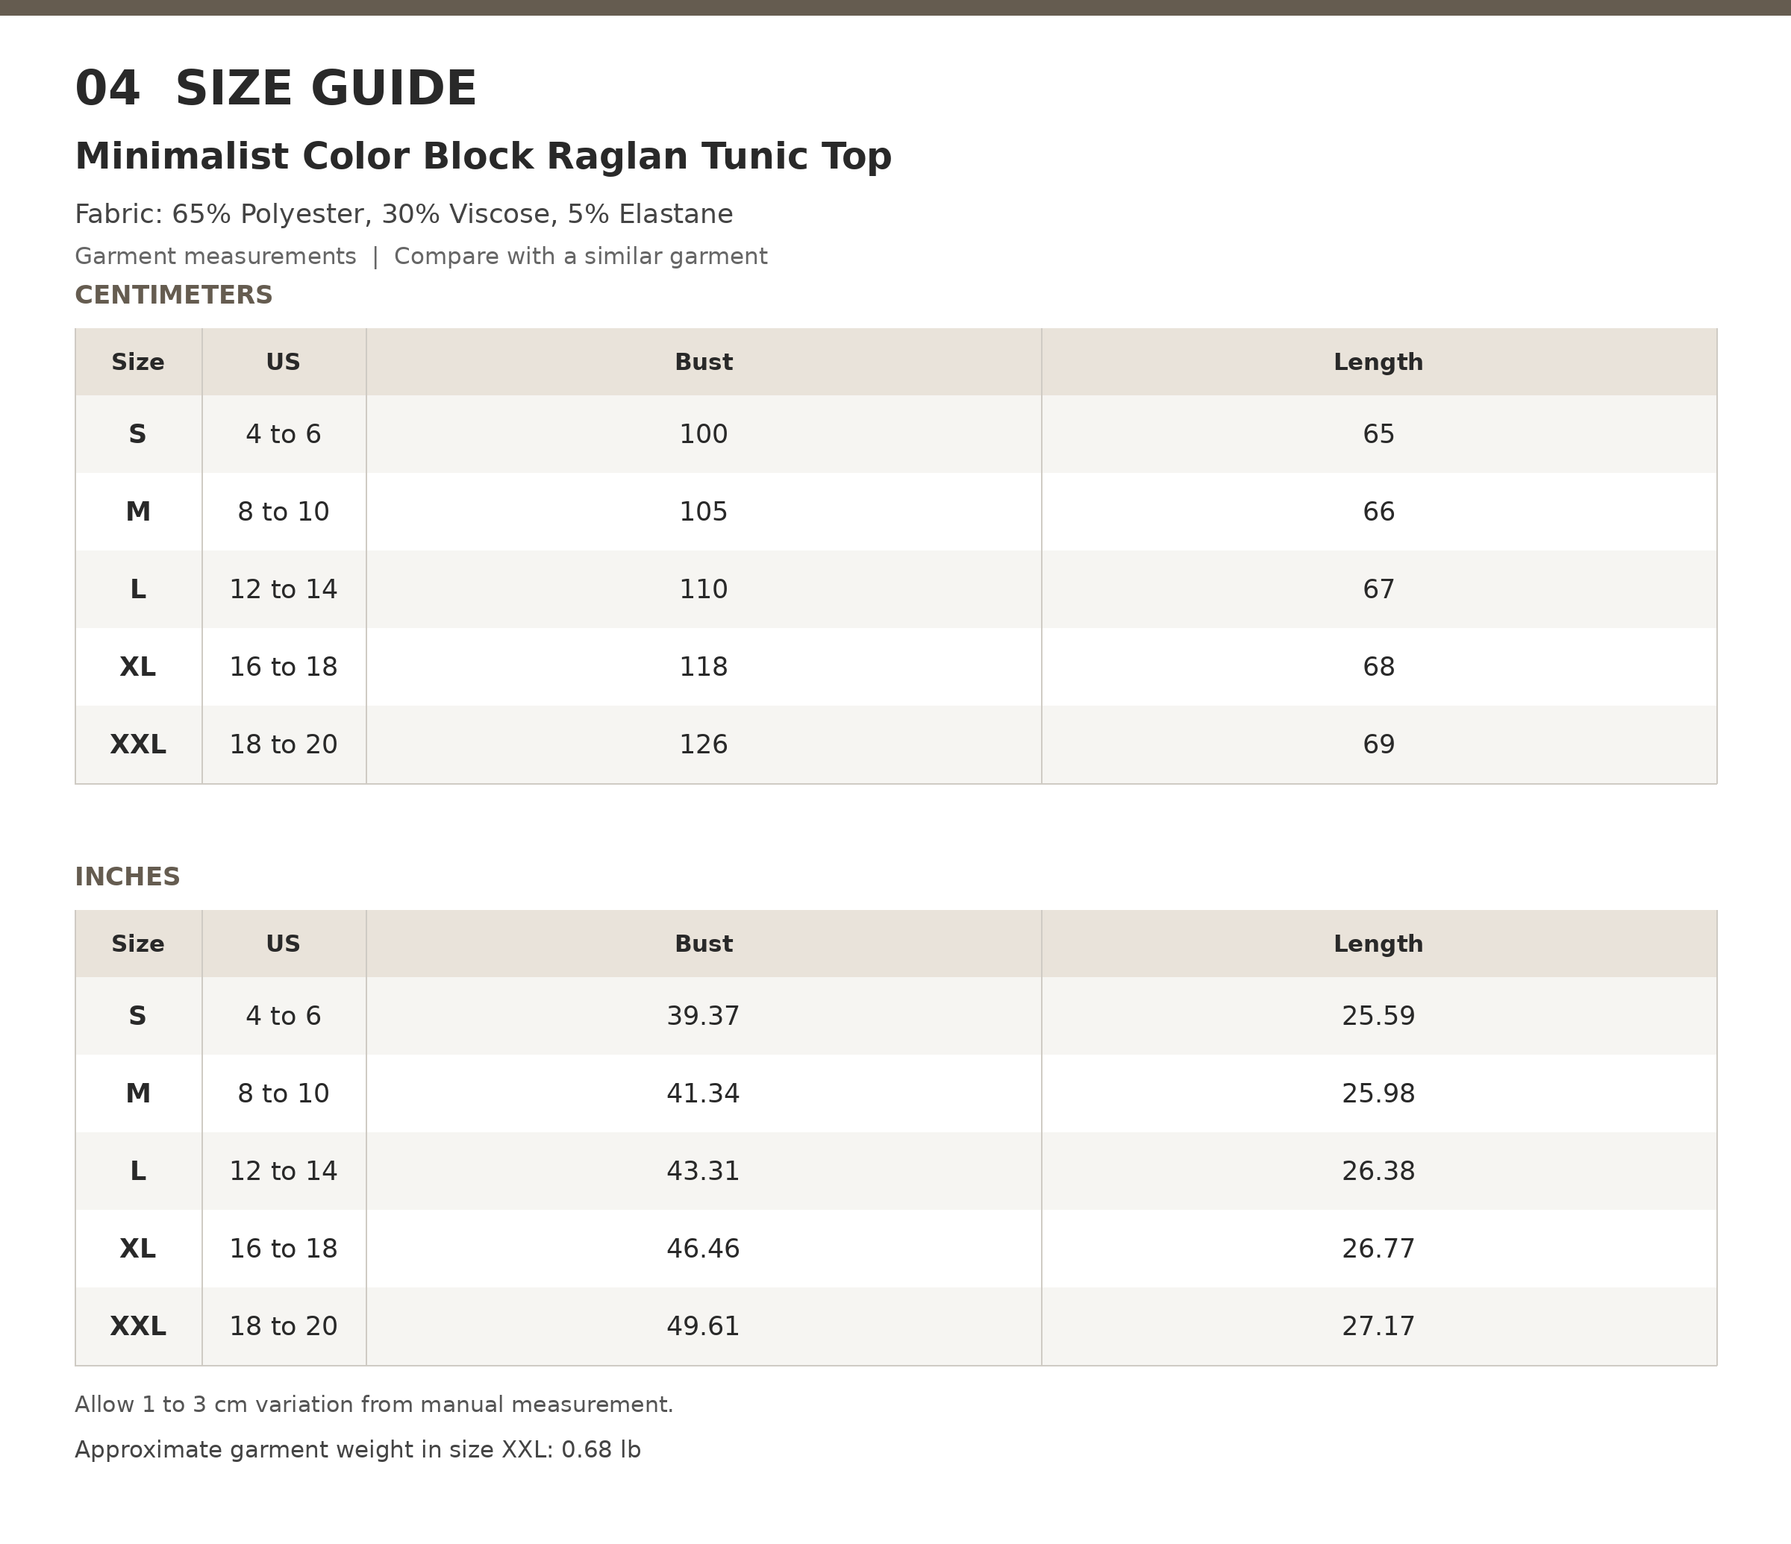
Task: Click the length value 25.59
Action: [x=1378, y=1015]
